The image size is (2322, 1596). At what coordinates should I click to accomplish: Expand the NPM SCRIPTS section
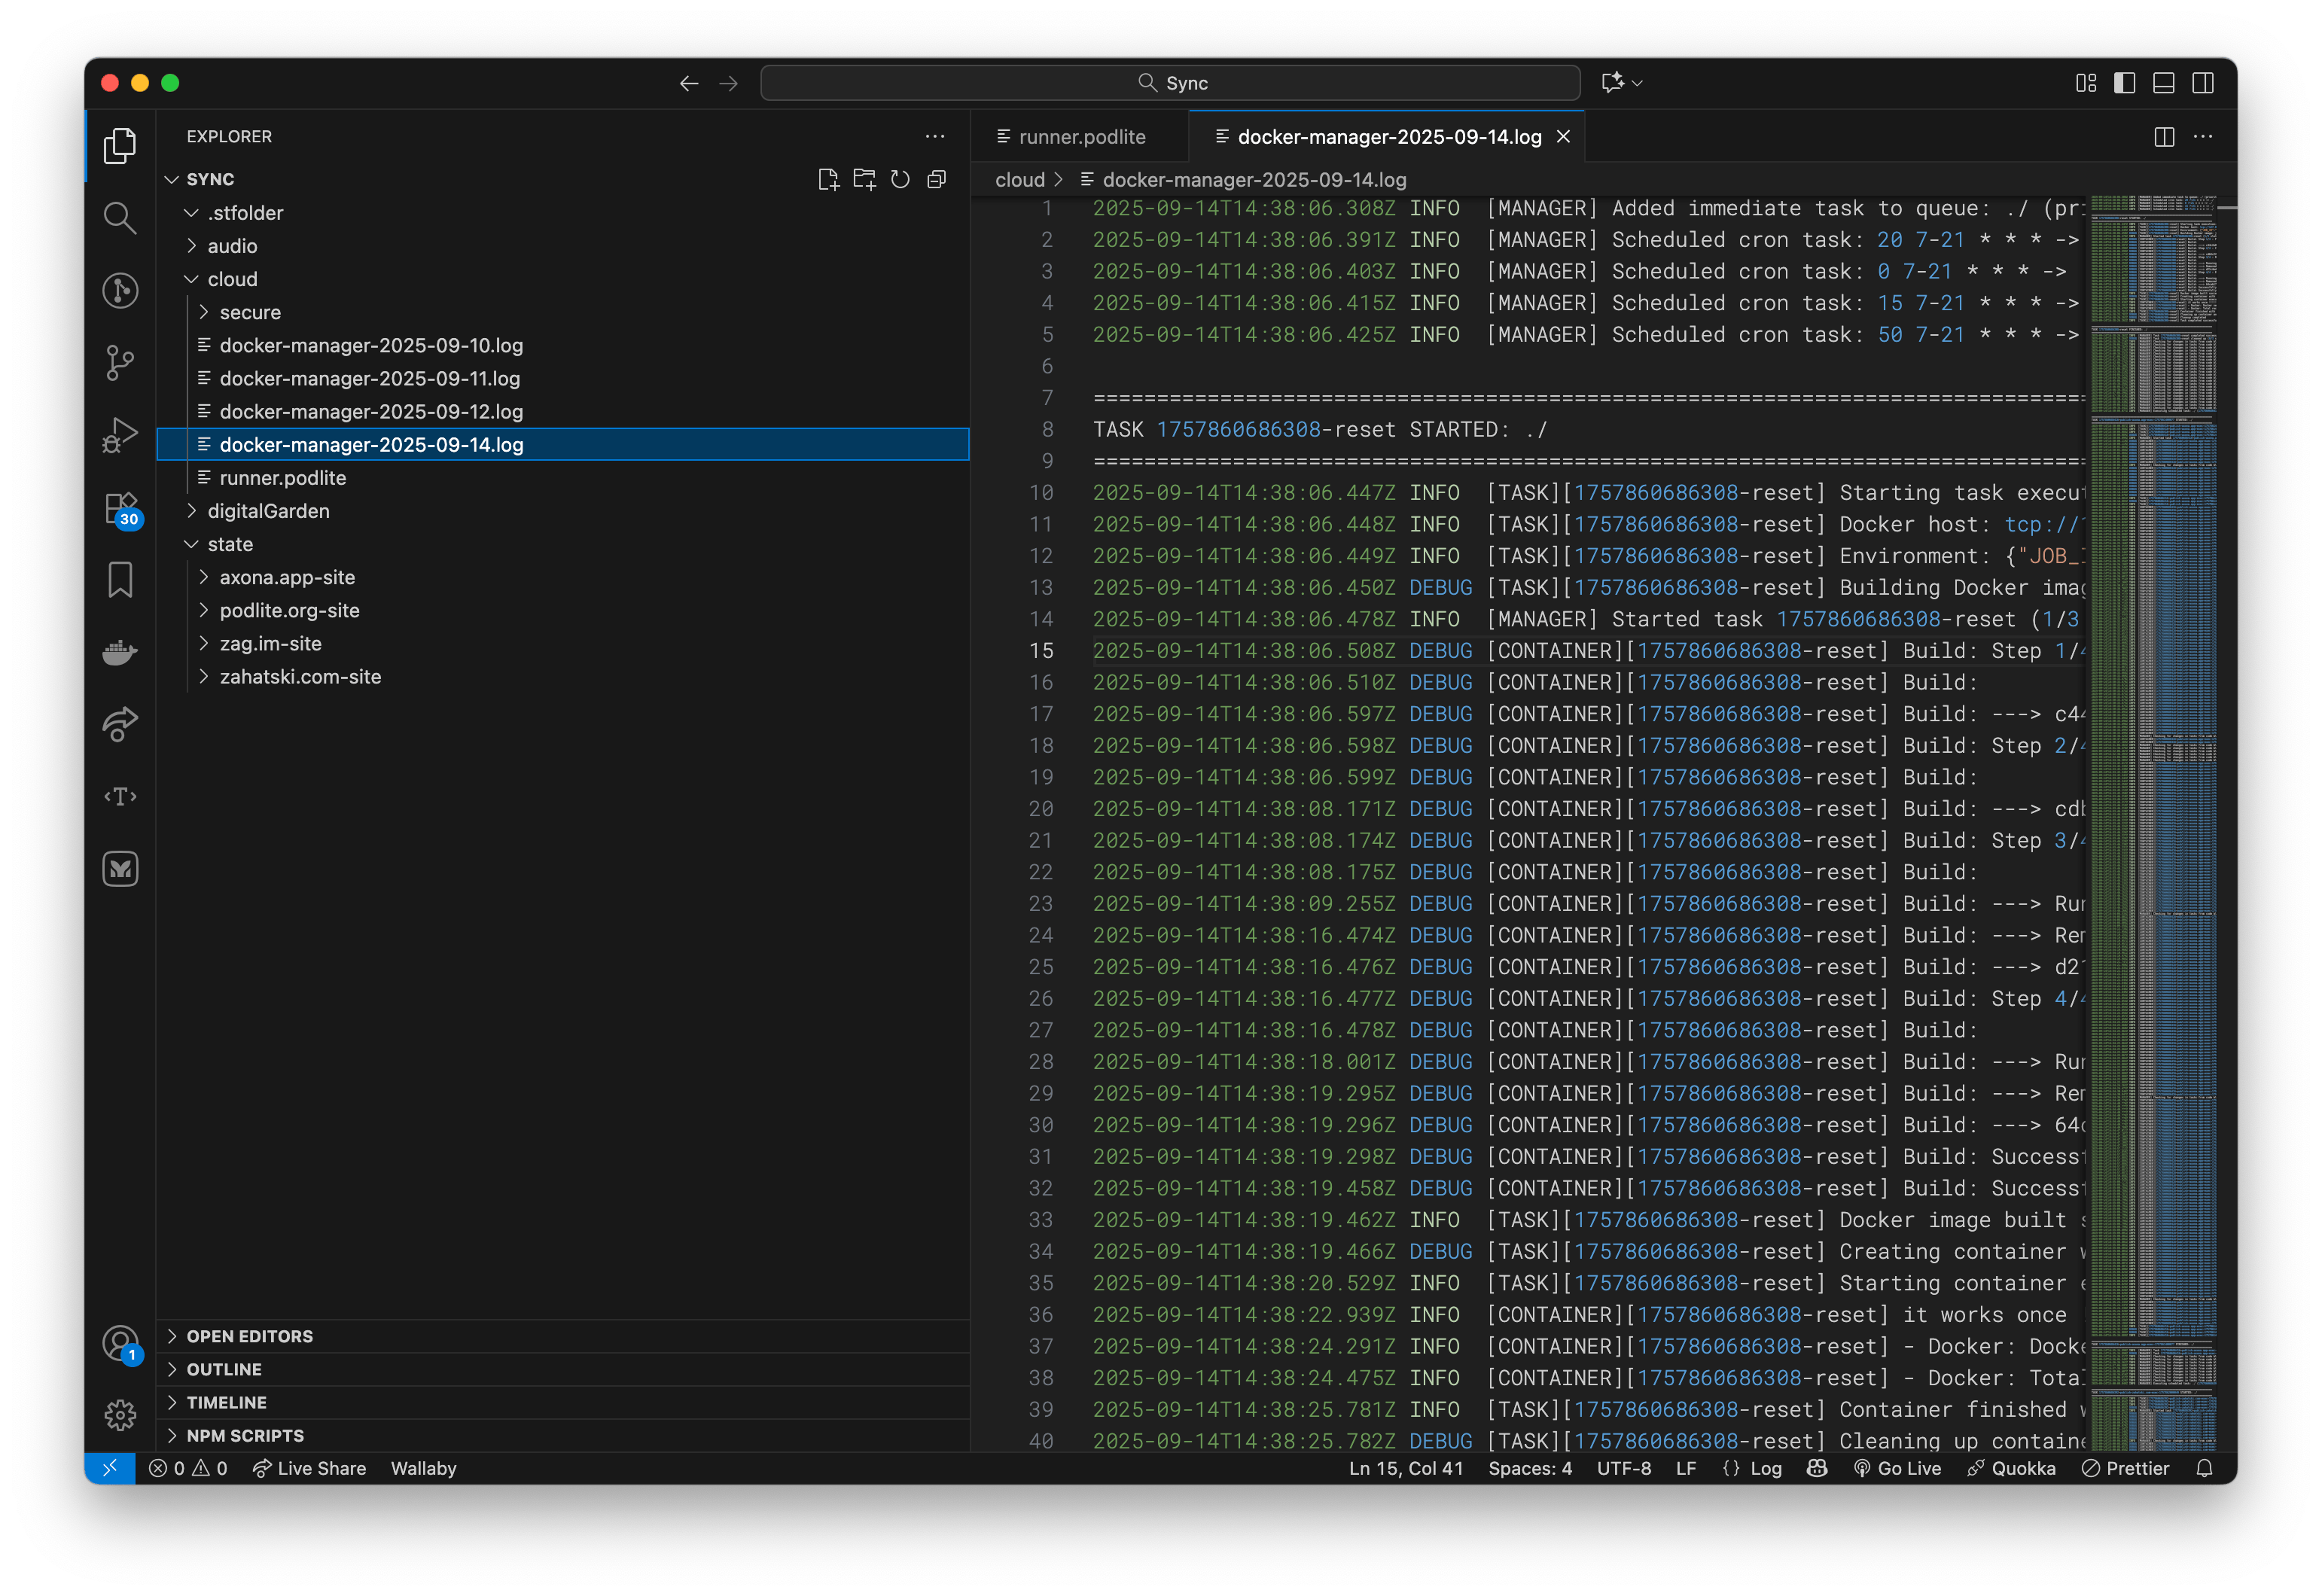point(563,1434)
